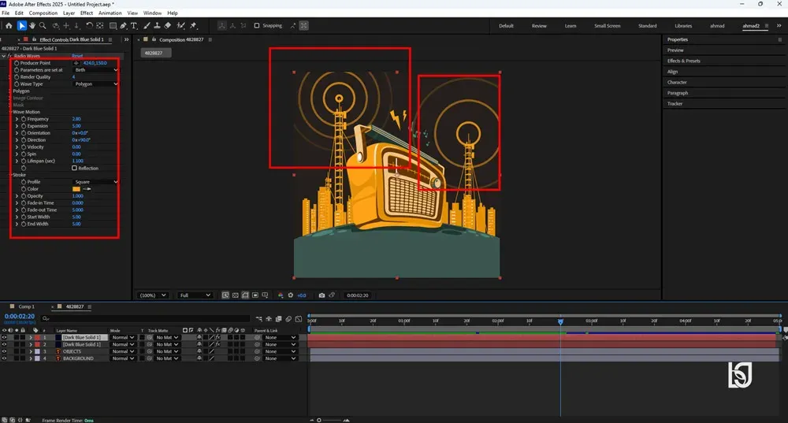Click the Home icon in the toolbar
Image resolution: width=788 pixels, height=423 pixels.
[9, 26]
